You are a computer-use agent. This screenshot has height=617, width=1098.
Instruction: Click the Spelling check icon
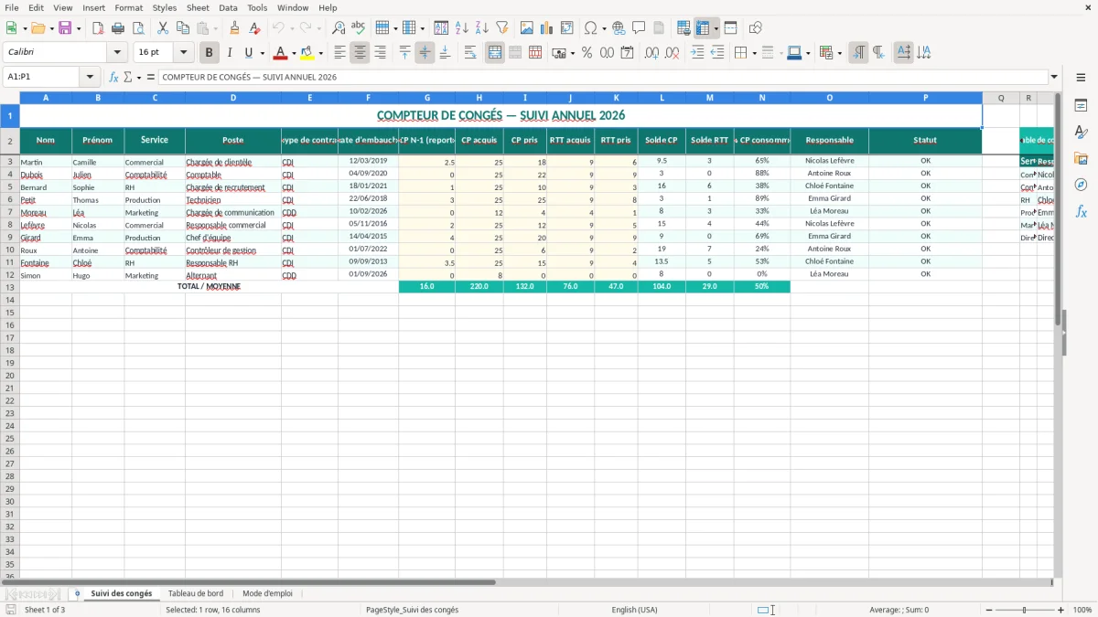[359, 28]
